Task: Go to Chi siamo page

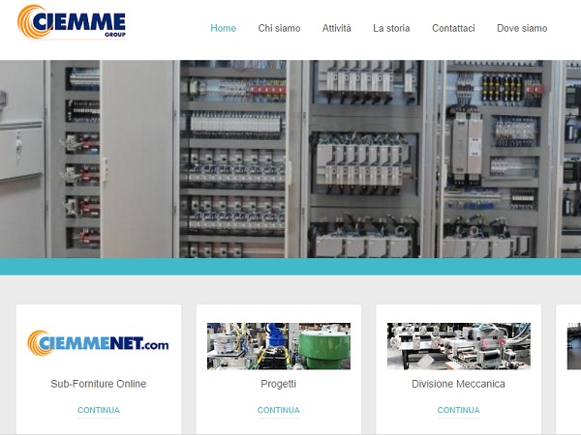Action: (x=279, y=28)
